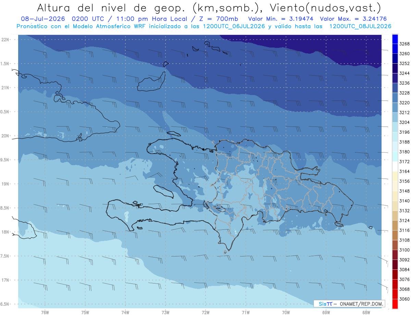Click the bright red swatch below 3060

pos(395,304)
